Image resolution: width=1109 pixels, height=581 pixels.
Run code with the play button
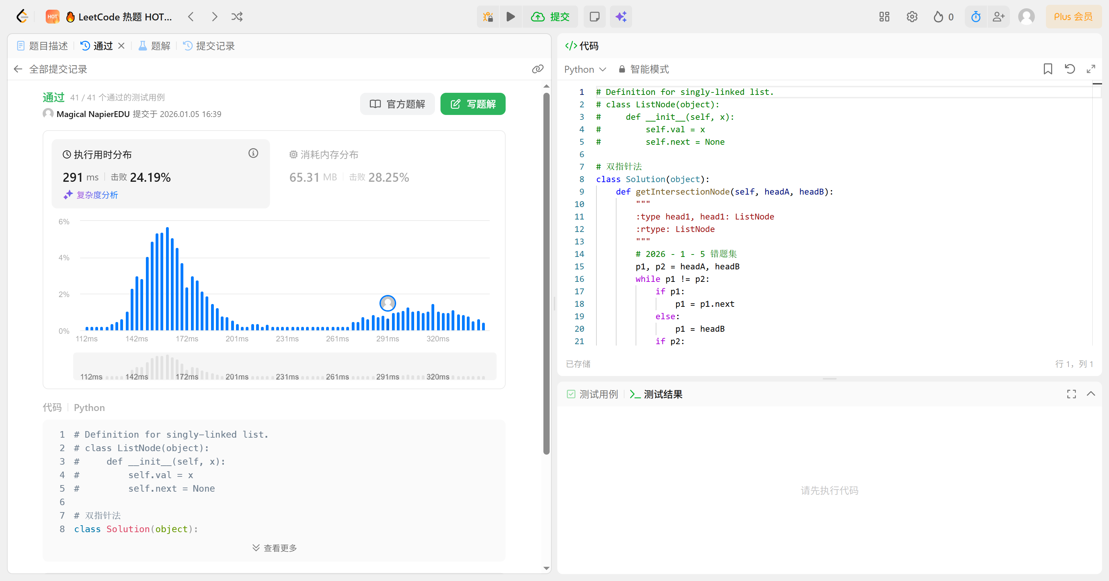tap(510, 17)
